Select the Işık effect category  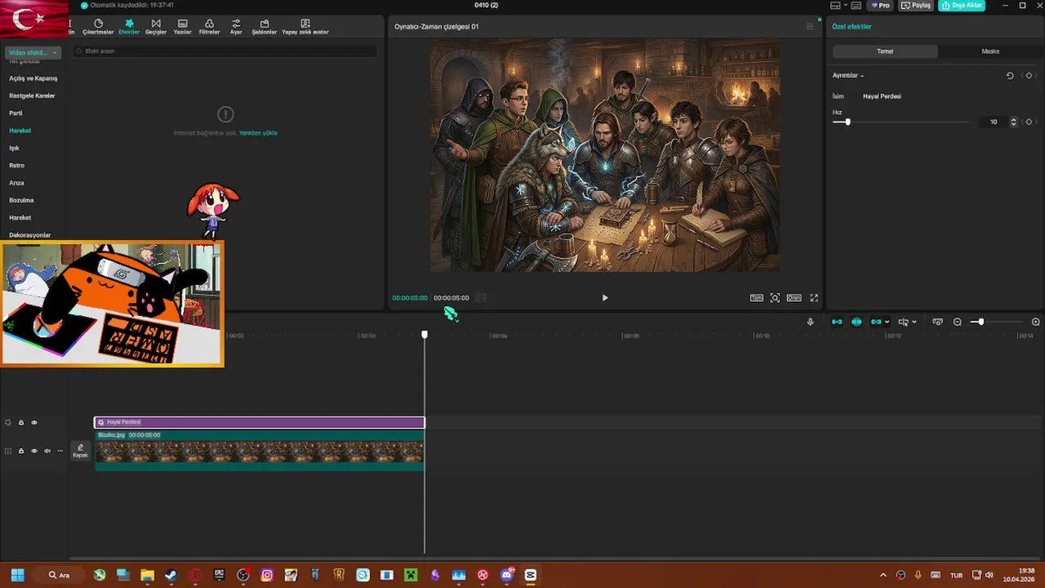[14, 148]
